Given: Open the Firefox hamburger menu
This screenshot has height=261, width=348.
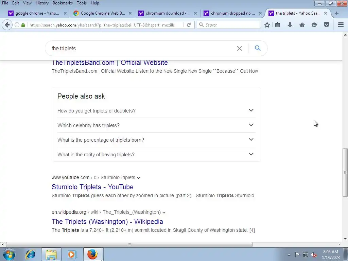Looking at the screenshot, I should [341, 25].
